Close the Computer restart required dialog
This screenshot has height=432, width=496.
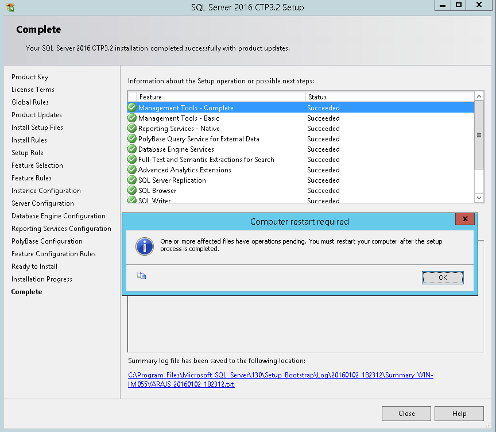tap(464, 219)
